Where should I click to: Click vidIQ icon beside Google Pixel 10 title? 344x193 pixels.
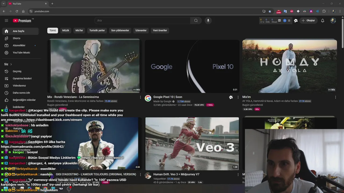(x=231, y=97)
